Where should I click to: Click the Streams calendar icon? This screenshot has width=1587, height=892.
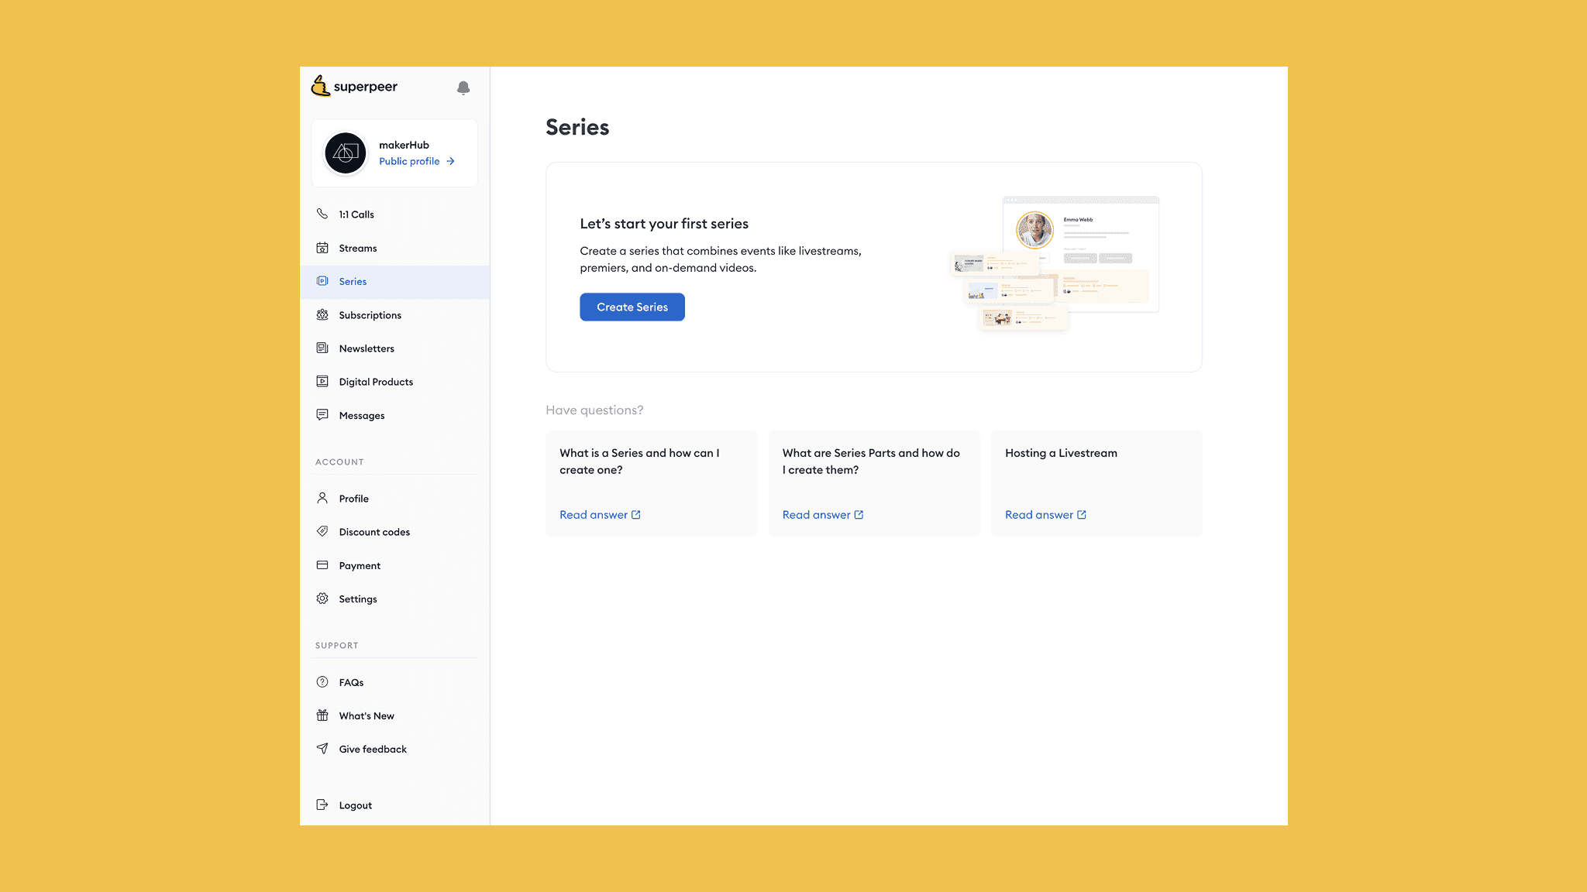coord(322,248)
